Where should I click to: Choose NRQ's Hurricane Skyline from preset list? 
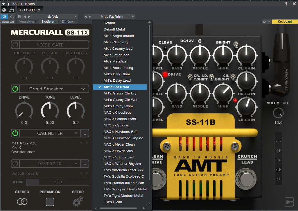pyautogui.click(x=123, y=138)
